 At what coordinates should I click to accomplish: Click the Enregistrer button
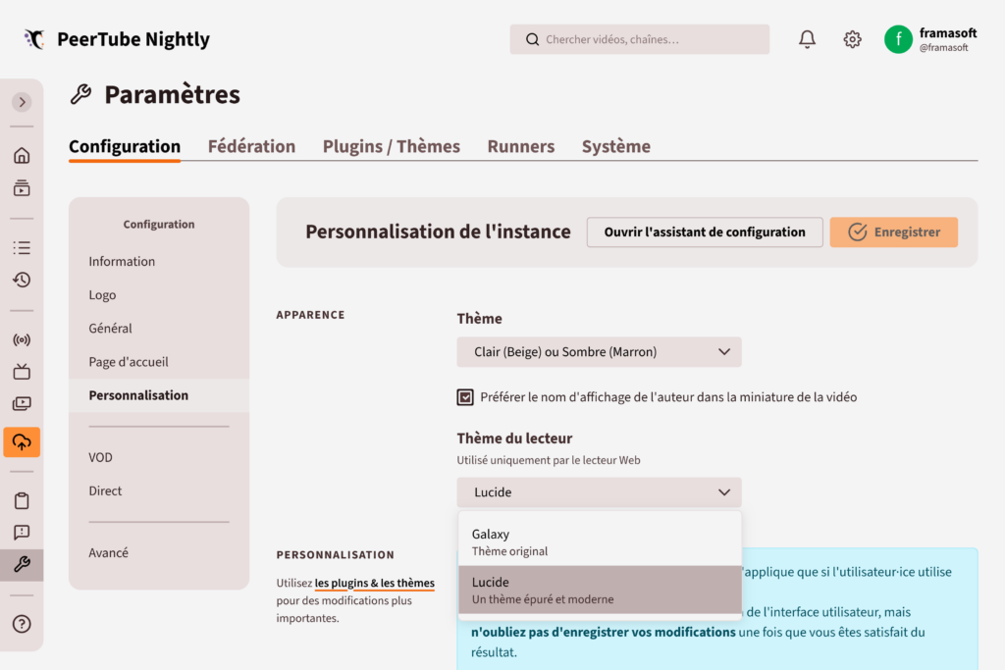click(893, 232)
